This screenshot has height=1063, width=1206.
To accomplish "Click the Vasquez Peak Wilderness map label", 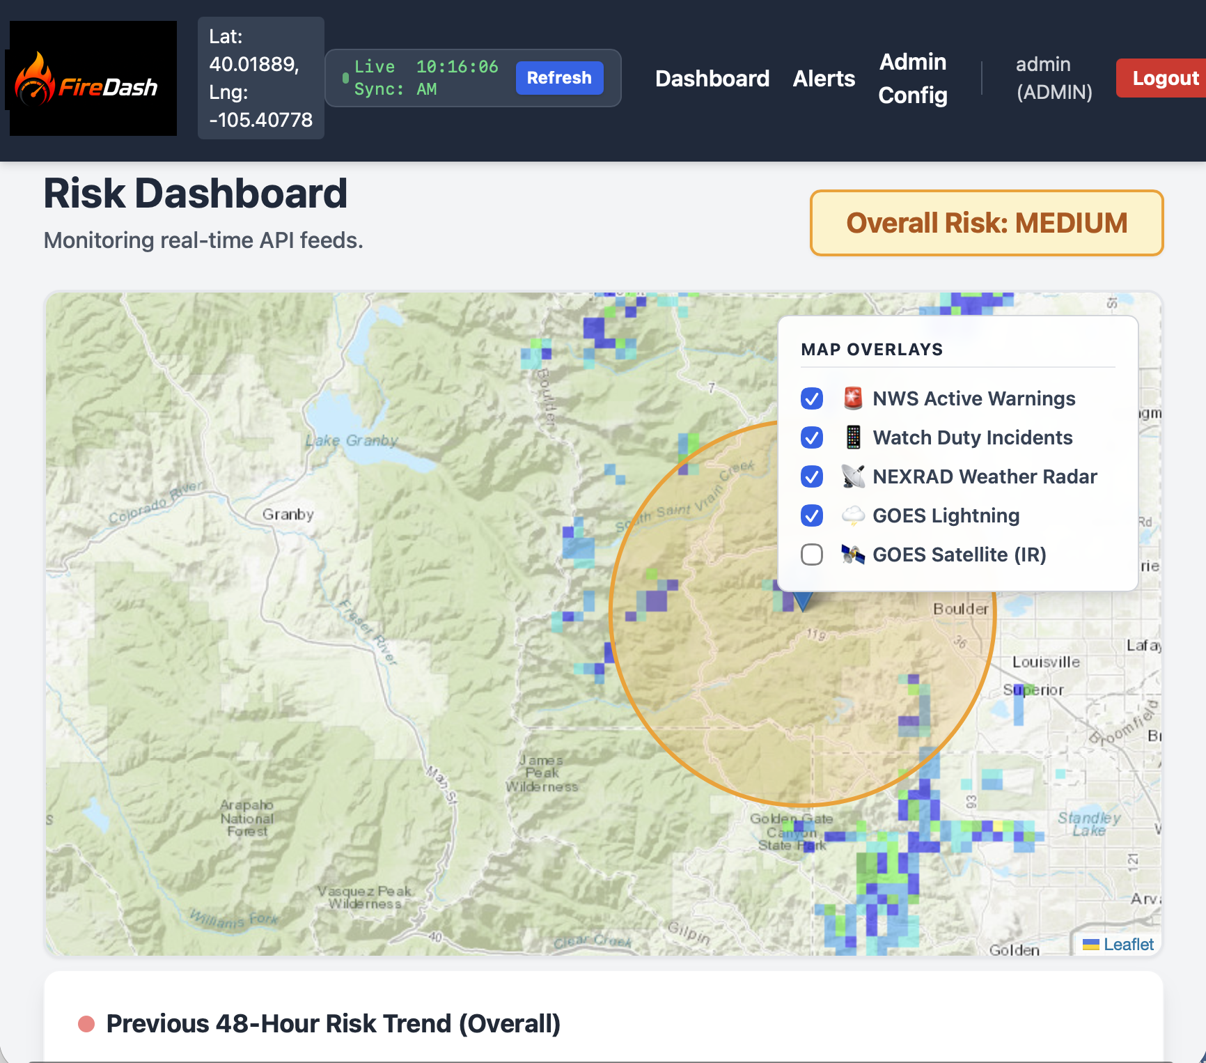I will click(365, 897).
